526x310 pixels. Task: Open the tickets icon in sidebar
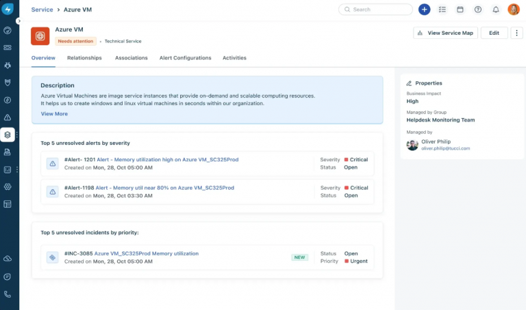8,48
